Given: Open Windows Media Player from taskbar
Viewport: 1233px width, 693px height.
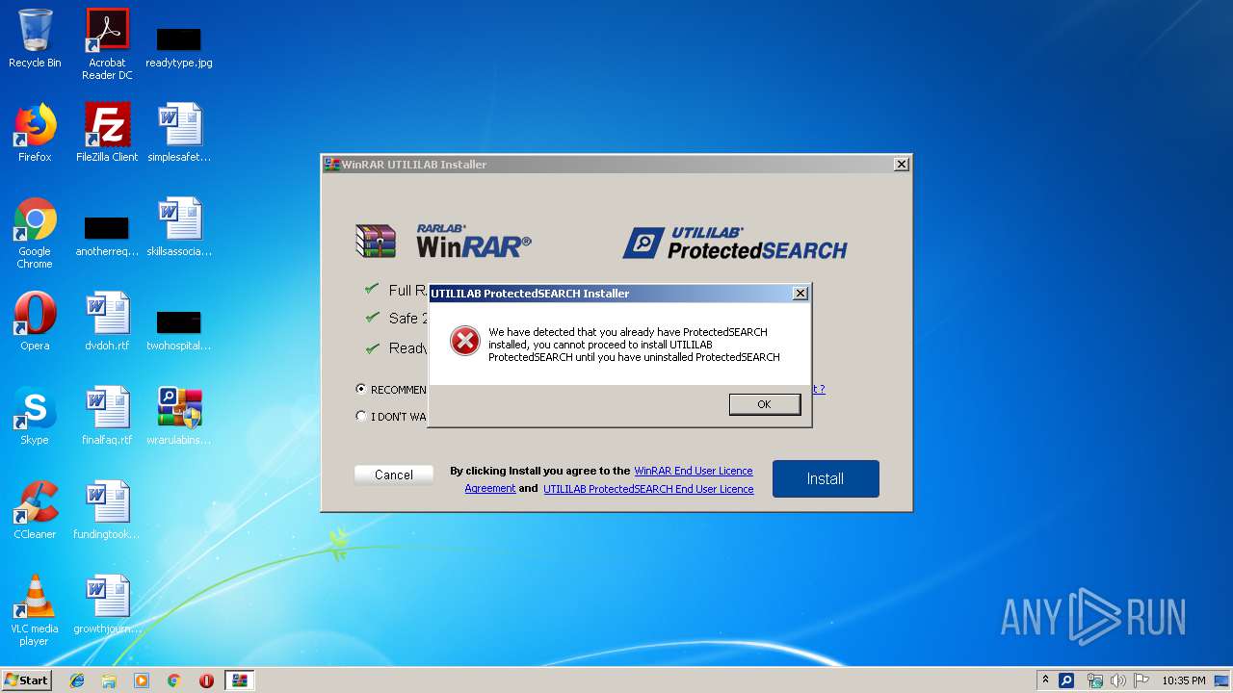Looking at the screenshot, I should click(142, 680).
